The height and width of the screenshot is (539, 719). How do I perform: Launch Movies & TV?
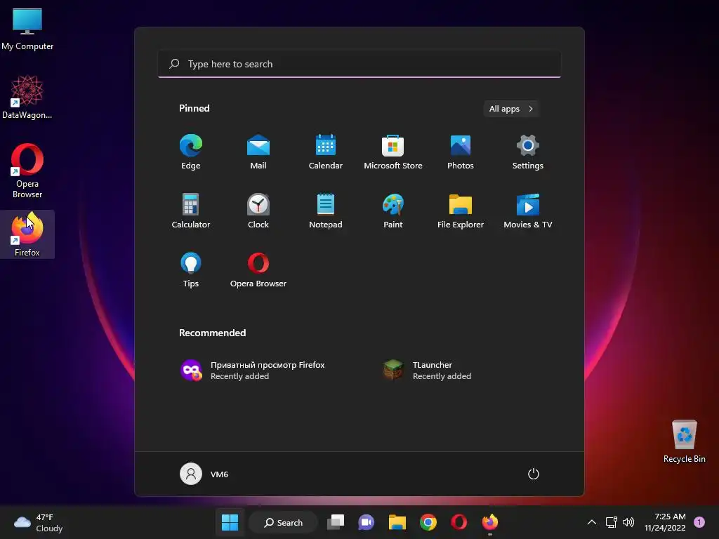[528, 211]
